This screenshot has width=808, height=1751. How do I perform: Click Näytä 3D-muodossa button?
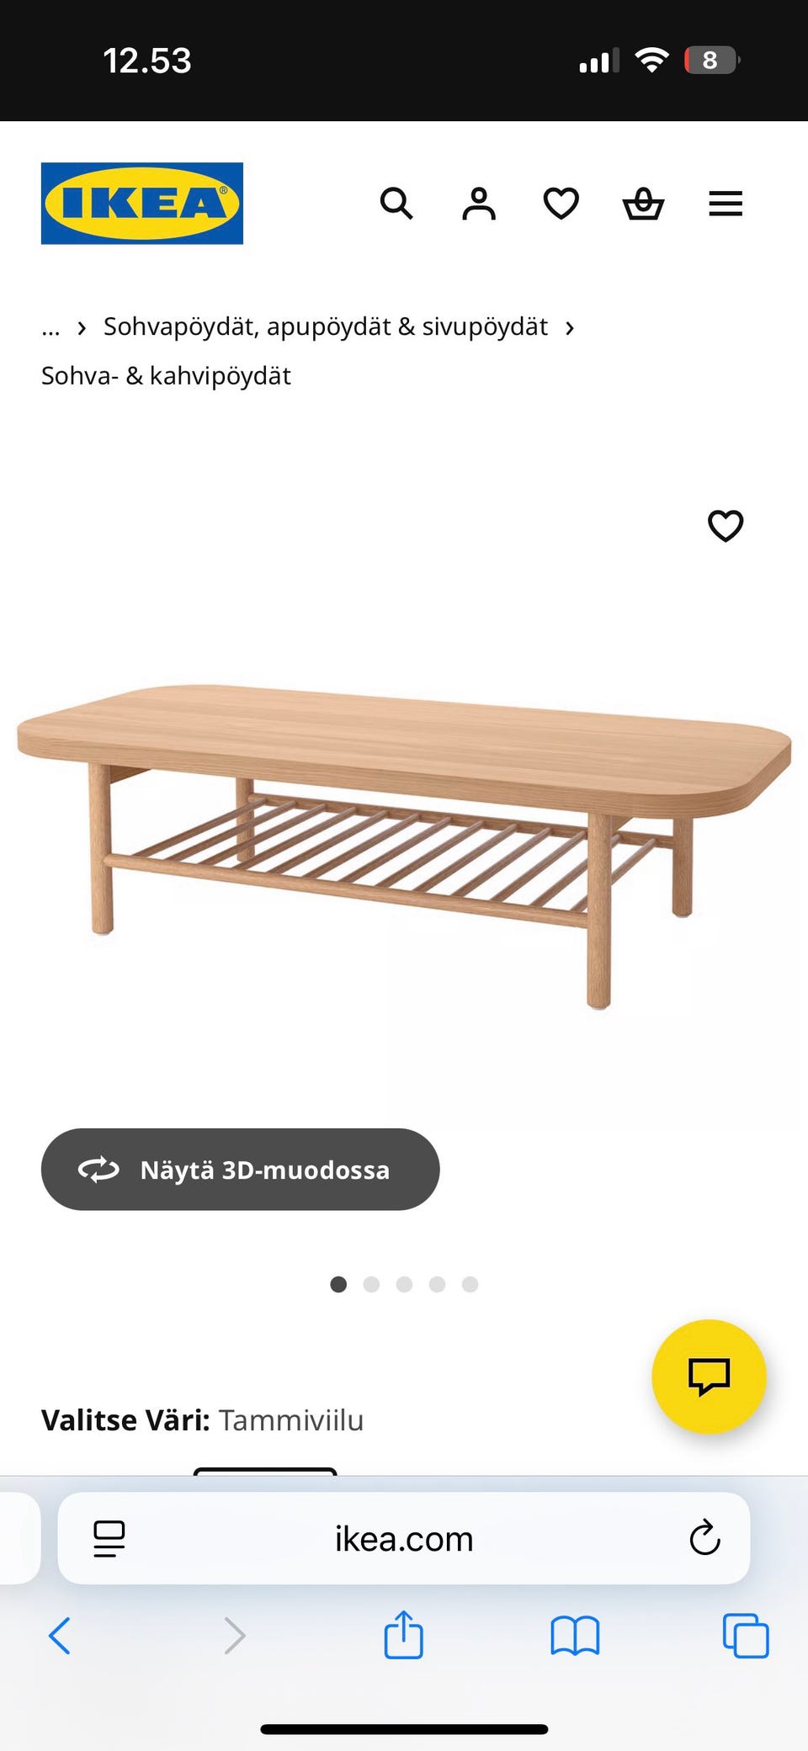click(x=240, y=1170)
